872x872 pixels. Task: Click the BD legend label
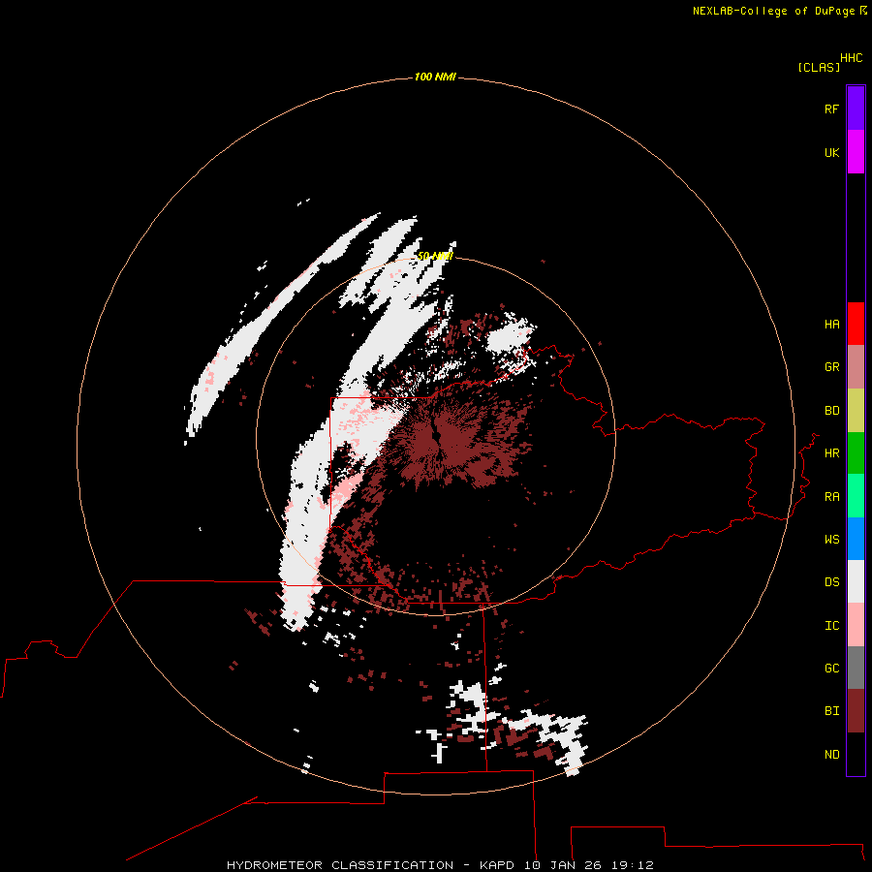coord(831,411)
